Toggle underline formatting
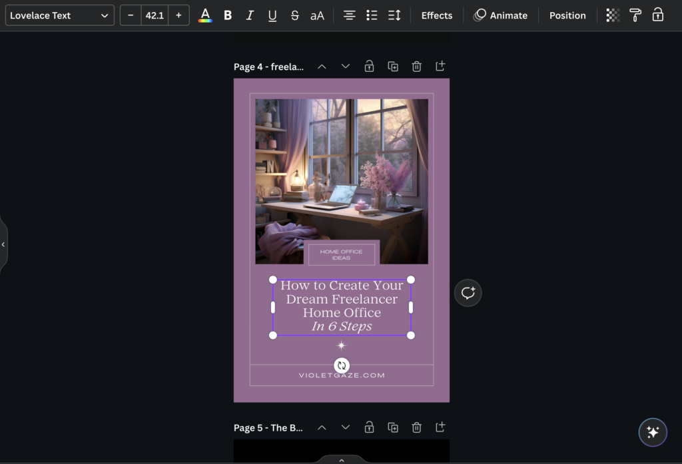Screen dimensions: 682x464 click(272, 15)
